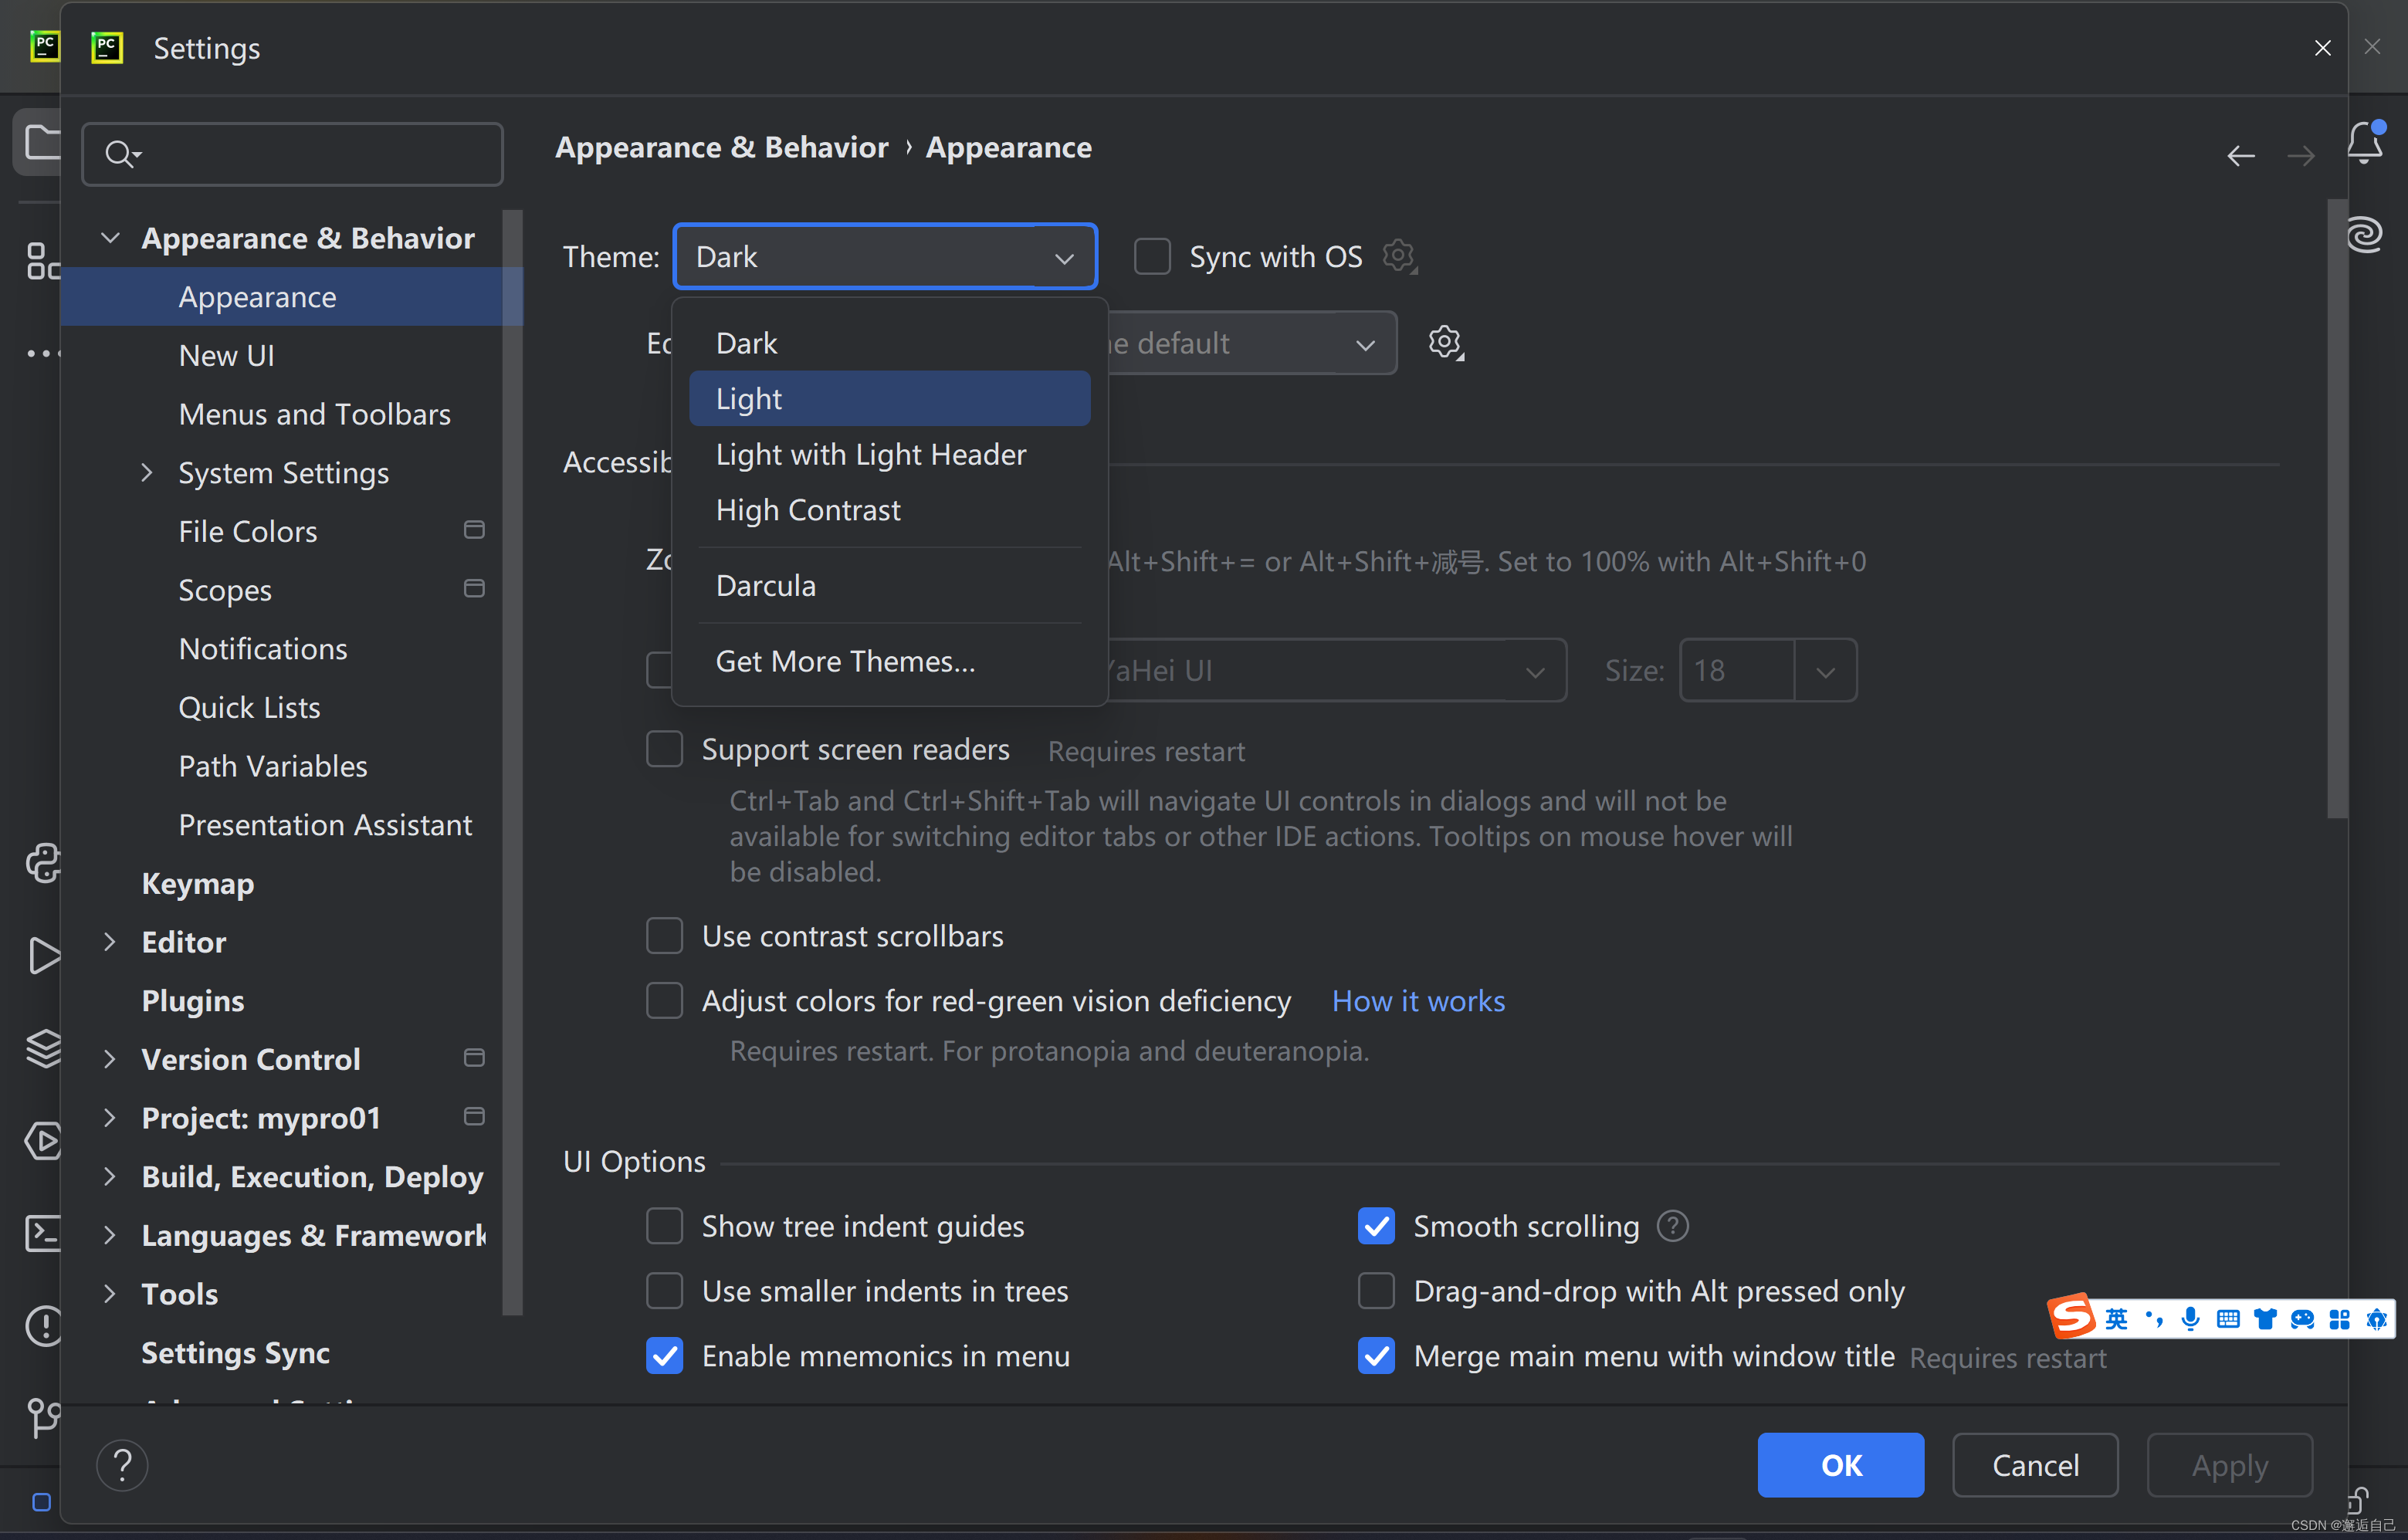Enable Sync with OS checkbox
2408x1540 pixels.
coord(1152,257)
